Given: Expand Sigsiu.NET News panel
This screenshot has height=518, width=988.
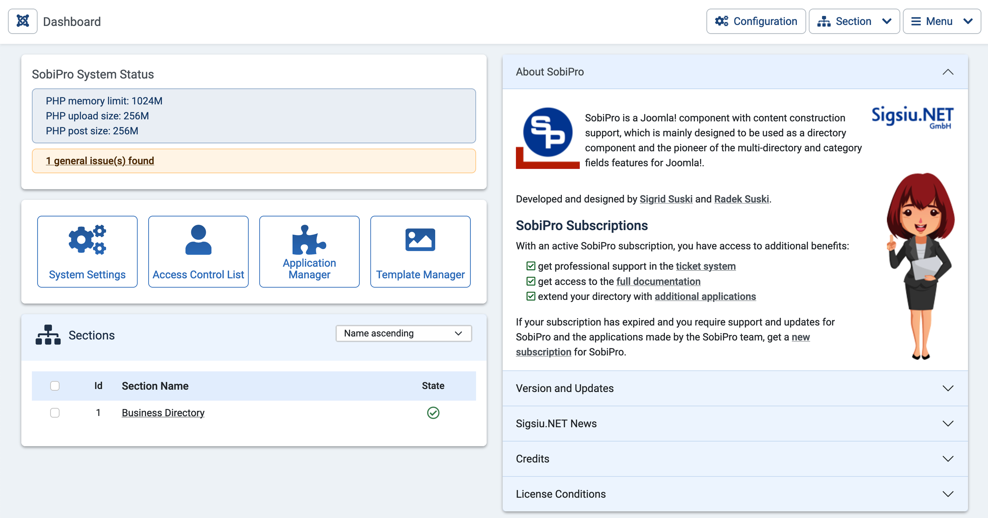Looking at the screenshot, I should coord(735,423).
